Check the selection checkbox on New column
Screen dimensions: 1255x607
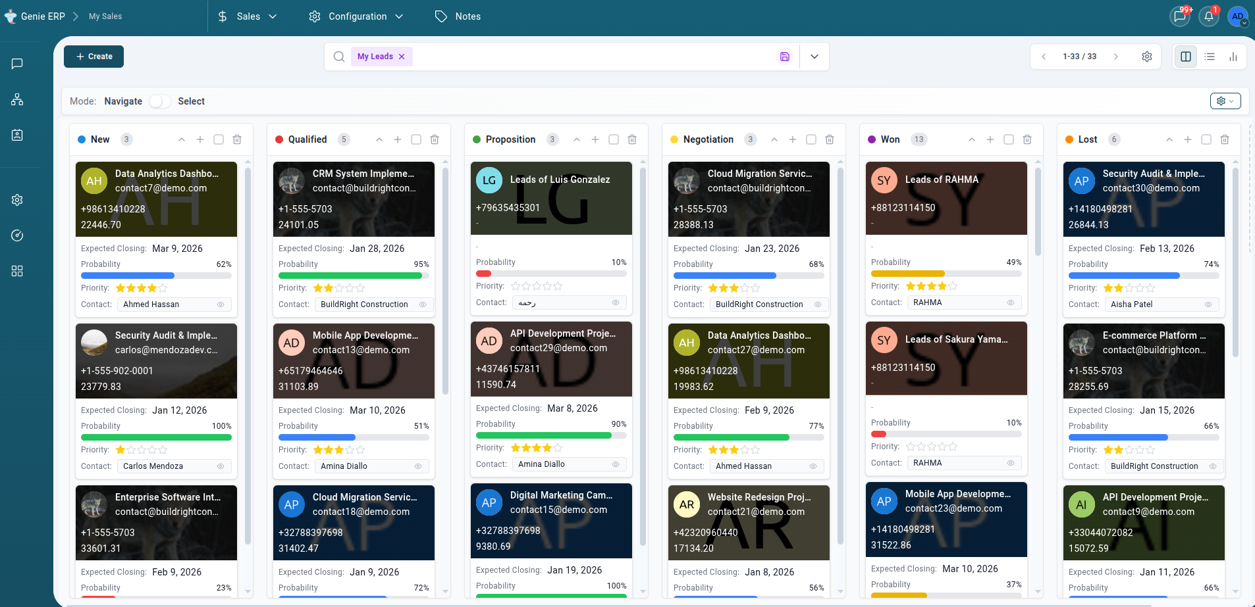[219, 139]
